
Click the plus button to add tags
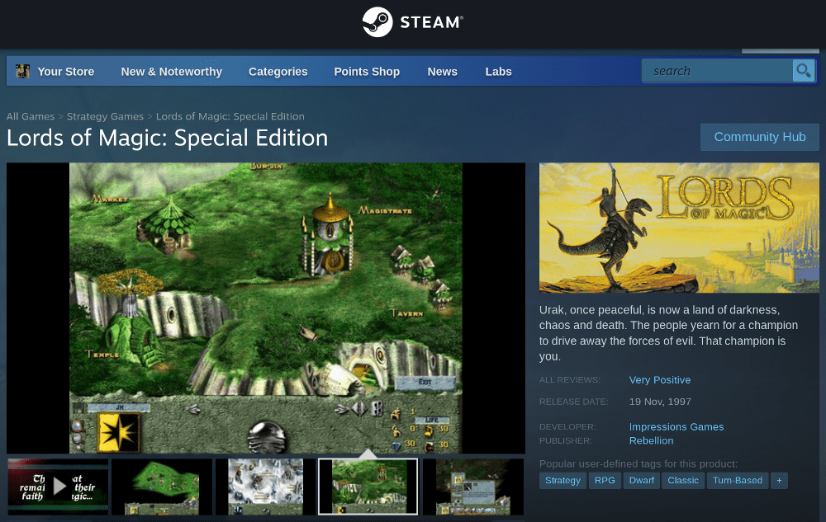tap(778, 480)
